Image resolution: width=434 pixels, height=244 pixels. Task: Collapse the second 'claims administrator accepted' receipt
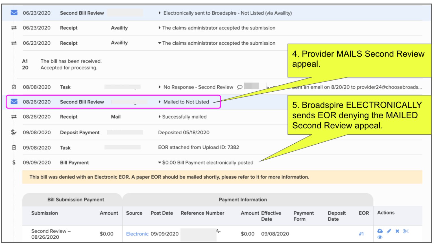(160, 43)
